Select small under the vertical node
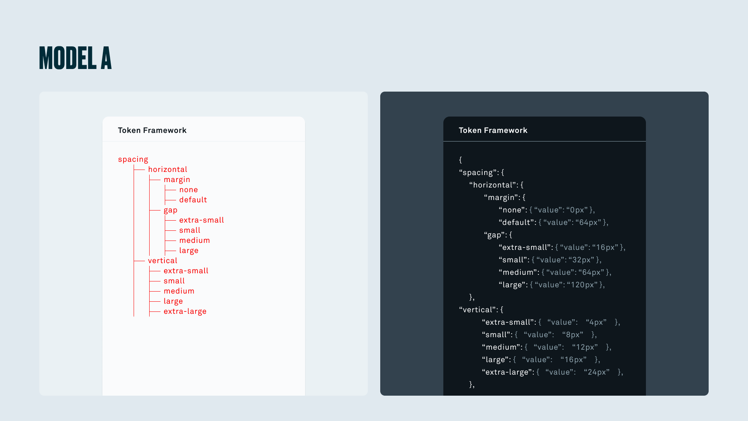Screen dimensions: 748x421 [x=174, y=281]
